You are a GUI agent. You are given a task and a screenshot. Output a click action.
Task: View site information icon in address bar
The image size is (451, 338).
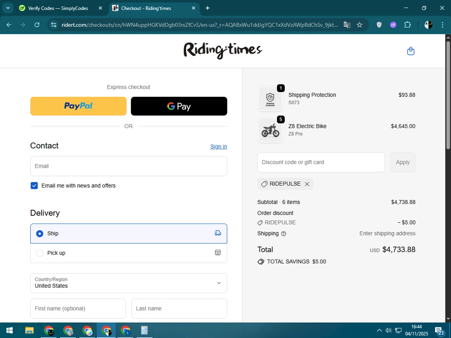54,25
